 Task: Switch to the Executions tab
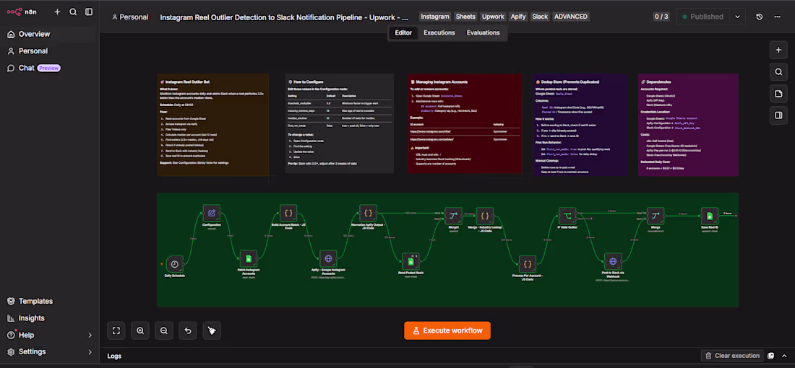tap(439, 33)
